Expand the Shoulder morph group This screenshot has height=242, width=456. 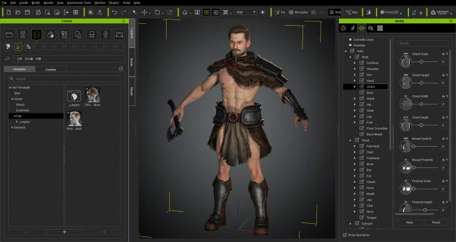pos(355,69)
